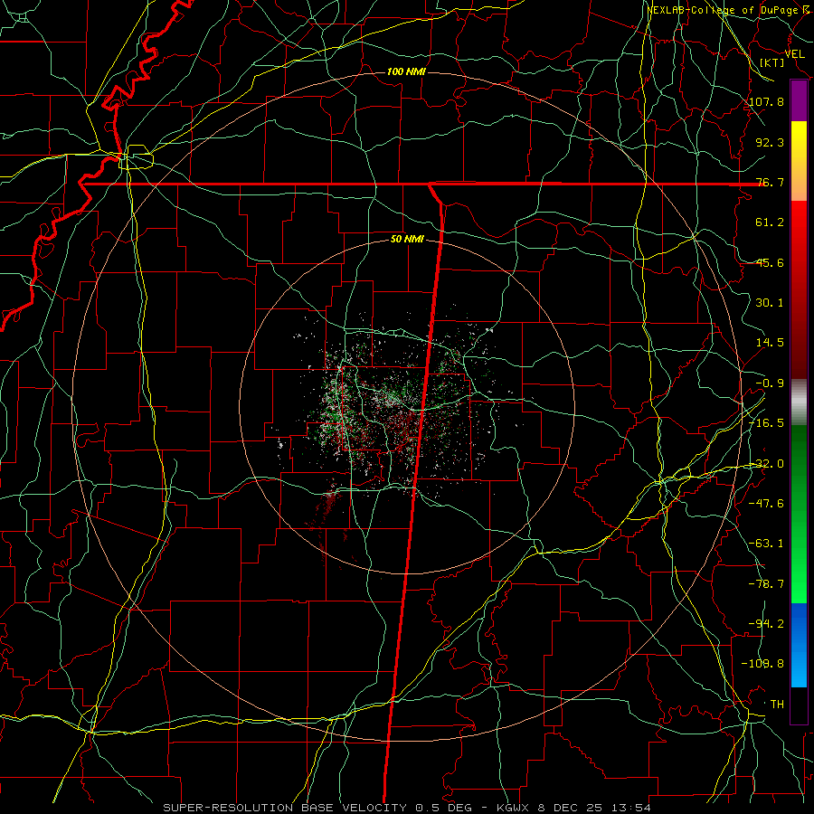The width and height of the screenshot is (814, 814).
Task: Select the 107.8 legend value
Action: [x=766, y=101]
